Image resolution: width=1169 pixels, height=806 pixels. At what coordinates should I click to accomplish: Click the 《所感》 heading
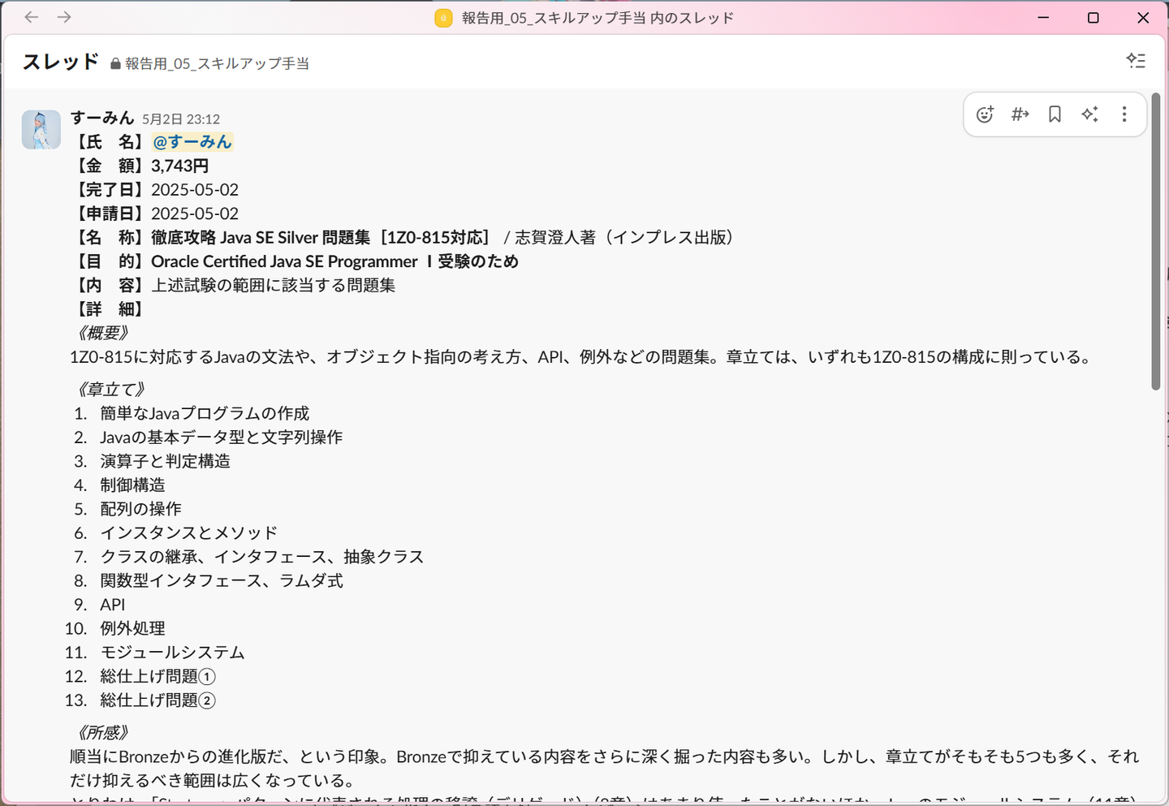(101, 733)
